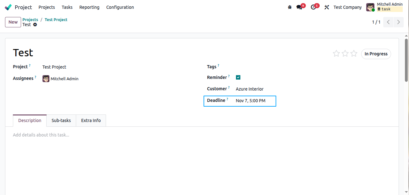Open the In Progress state selector
The height and width of the screenshot is (195, 409).
pos(376,54)
